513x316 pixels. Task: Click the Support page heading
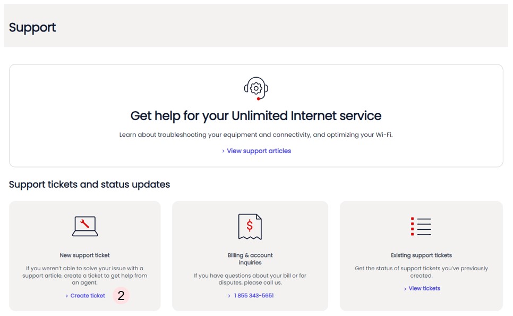(32, 28)
